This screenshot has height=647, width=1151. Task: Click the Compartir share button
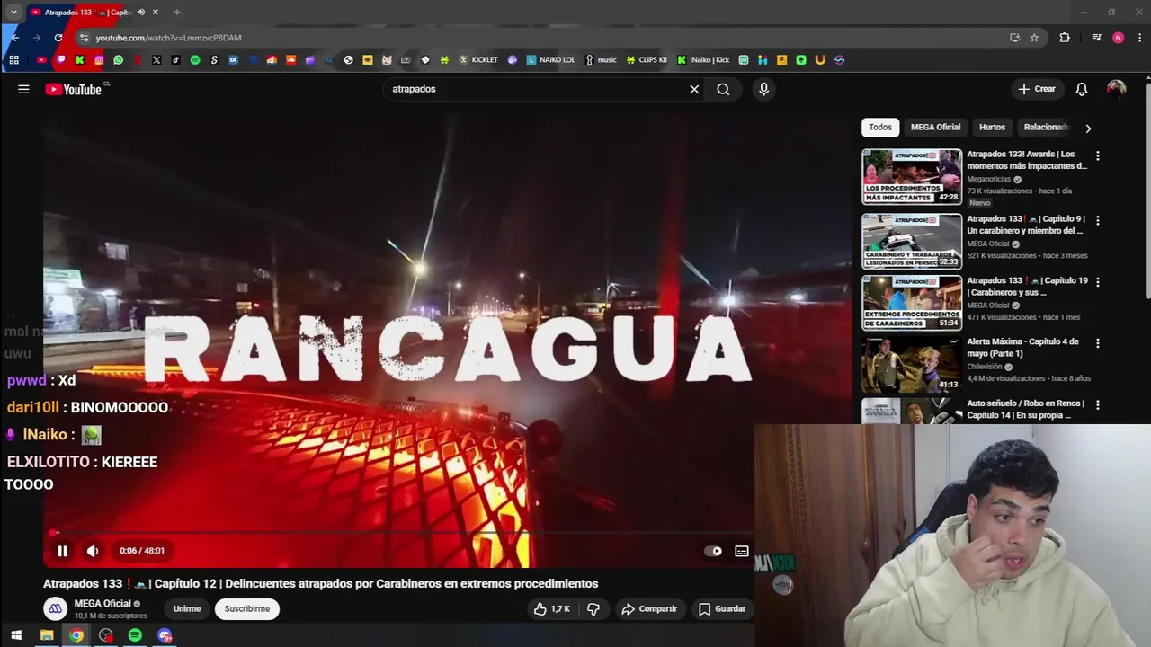pos(649,608)
